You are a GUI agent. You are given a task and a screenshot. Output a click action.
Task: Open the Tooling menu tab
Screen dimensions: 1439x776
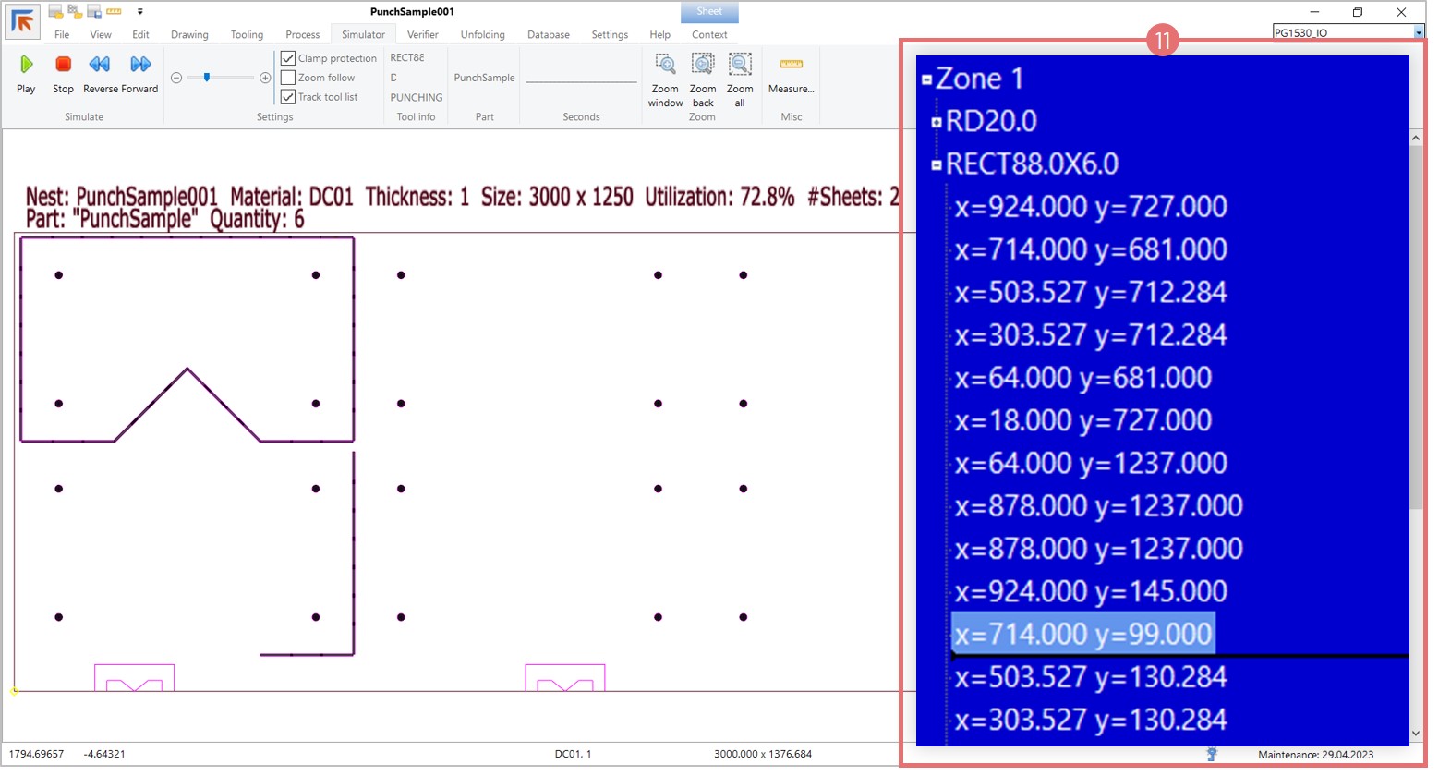[247, 35]
